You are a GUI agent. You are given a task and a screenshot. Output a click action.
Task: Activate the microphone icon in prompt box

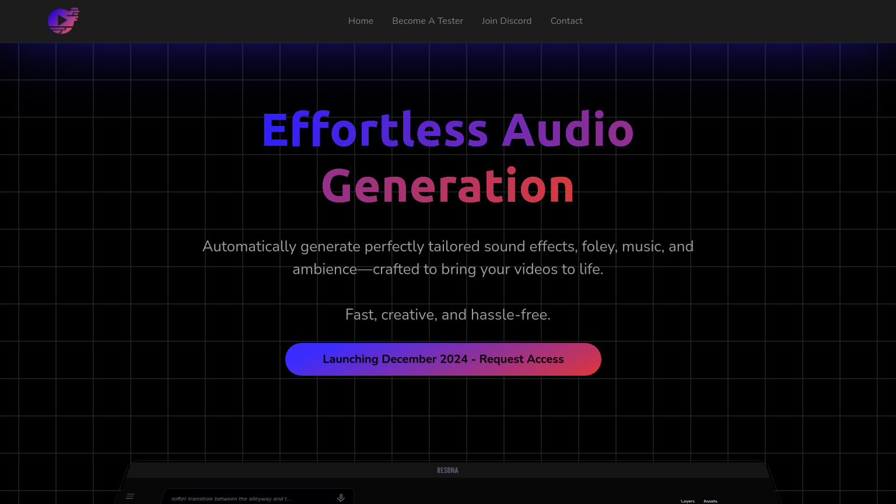pyautogui.click(x=341, y=498)
